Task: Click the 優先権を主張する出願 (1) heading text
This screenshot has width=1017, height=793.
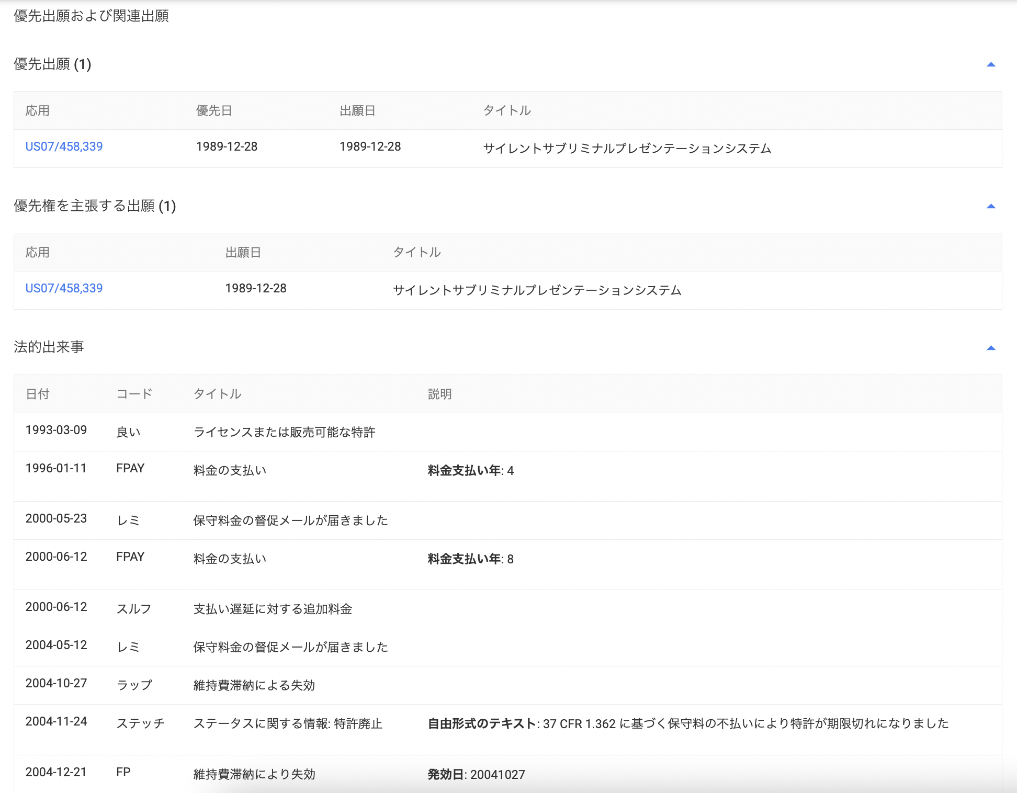Action: (x=95, y=206)
